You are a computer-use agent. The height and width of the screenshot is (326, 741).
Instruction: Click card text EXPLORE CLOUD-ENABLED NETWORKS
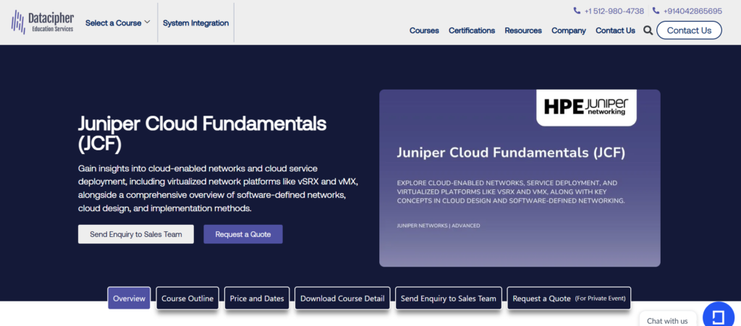(x=511, y=192)
